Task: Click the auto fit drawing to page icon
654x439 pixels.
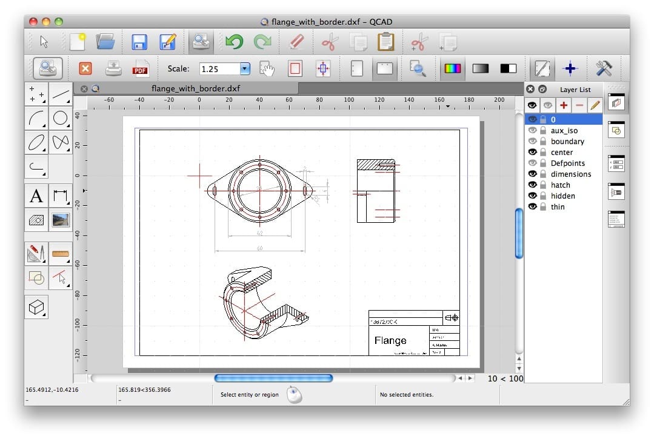Action: tap(295, 68)
